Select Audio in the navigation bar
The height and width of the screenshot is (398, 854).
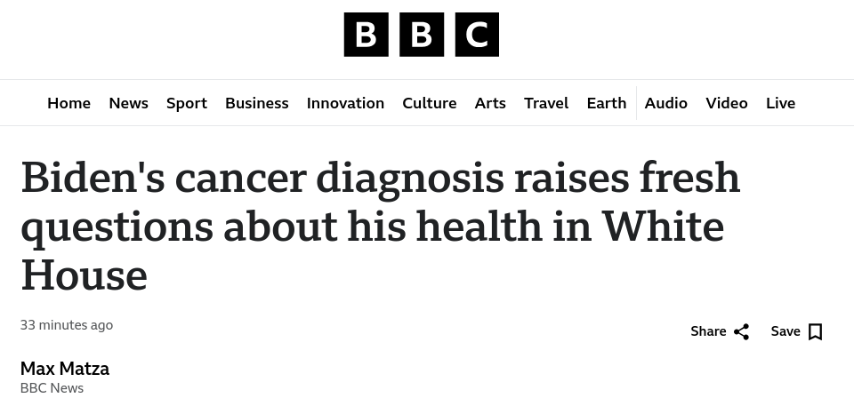click(665, 103)
